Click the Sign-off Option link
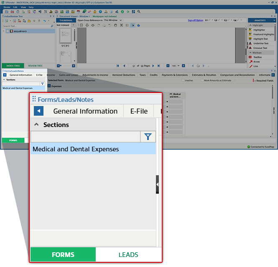 [195, 20]
